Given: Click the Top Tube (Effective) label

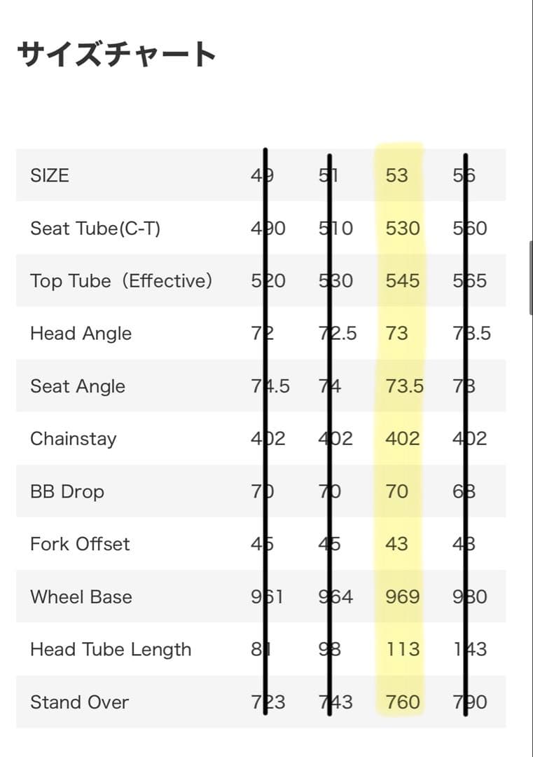Looking at the screenshot, I should 121,280.
